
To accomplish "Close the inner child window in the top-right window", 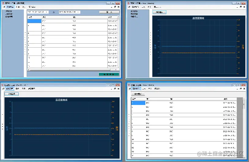I will click(x=244, y=7).
